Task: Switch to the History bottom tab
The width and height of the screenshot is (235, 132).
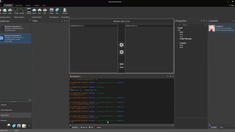Action: pos(84,127)
